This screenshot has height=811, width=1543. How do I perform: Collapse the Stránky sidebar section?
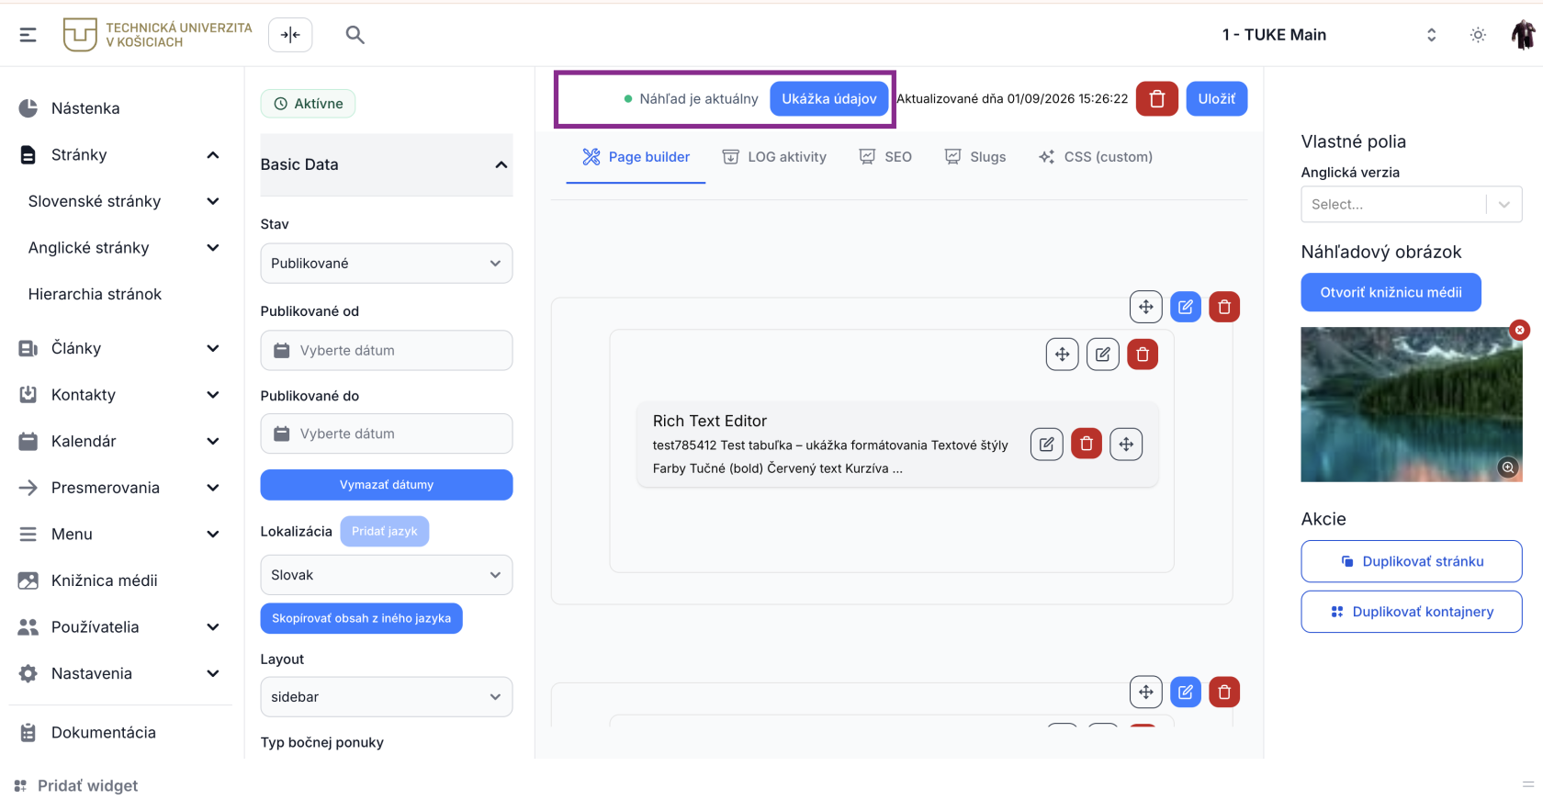(x=213, y=155)
